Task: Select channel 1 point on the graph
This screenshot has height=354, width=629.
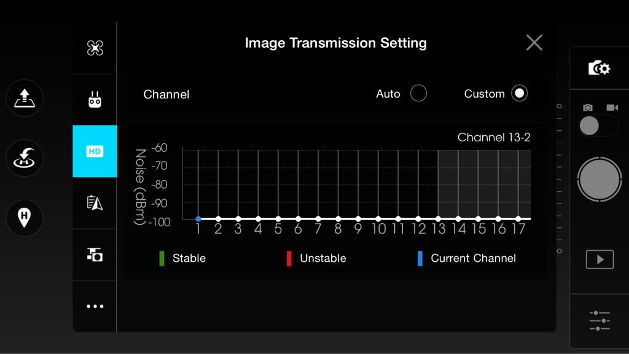Action: coord(198,219)
